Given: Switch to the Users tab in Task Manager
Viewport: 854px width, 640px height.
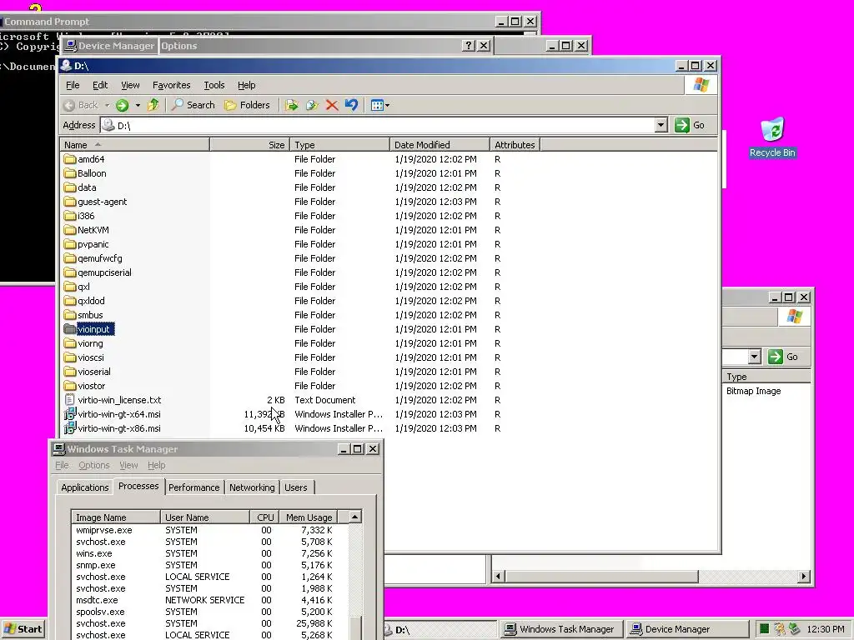Looking at the screenshot, I should tap(296, 487).
